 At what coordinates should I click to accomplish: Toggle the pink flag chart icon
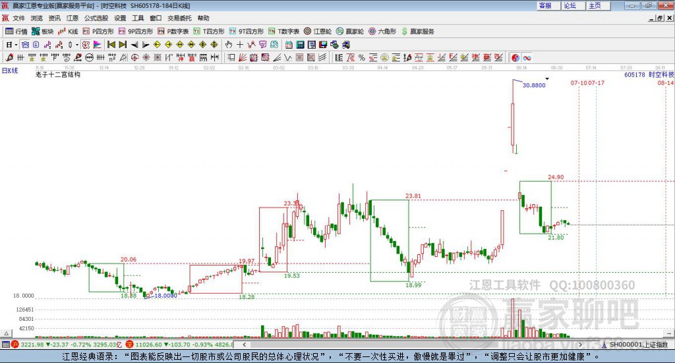coord(98,45)
